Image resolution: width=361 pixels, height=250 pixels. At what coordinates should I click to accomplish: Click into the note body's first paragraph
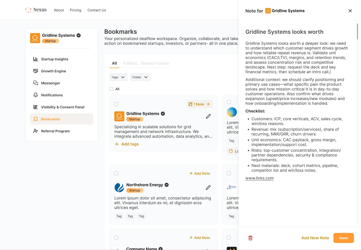[297, 58]
